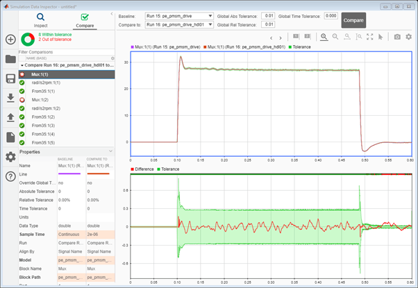The height and width of the screenshot is (288, 418).
Task: Switch to the Compare tab
Action: click(x=85, y=20)
